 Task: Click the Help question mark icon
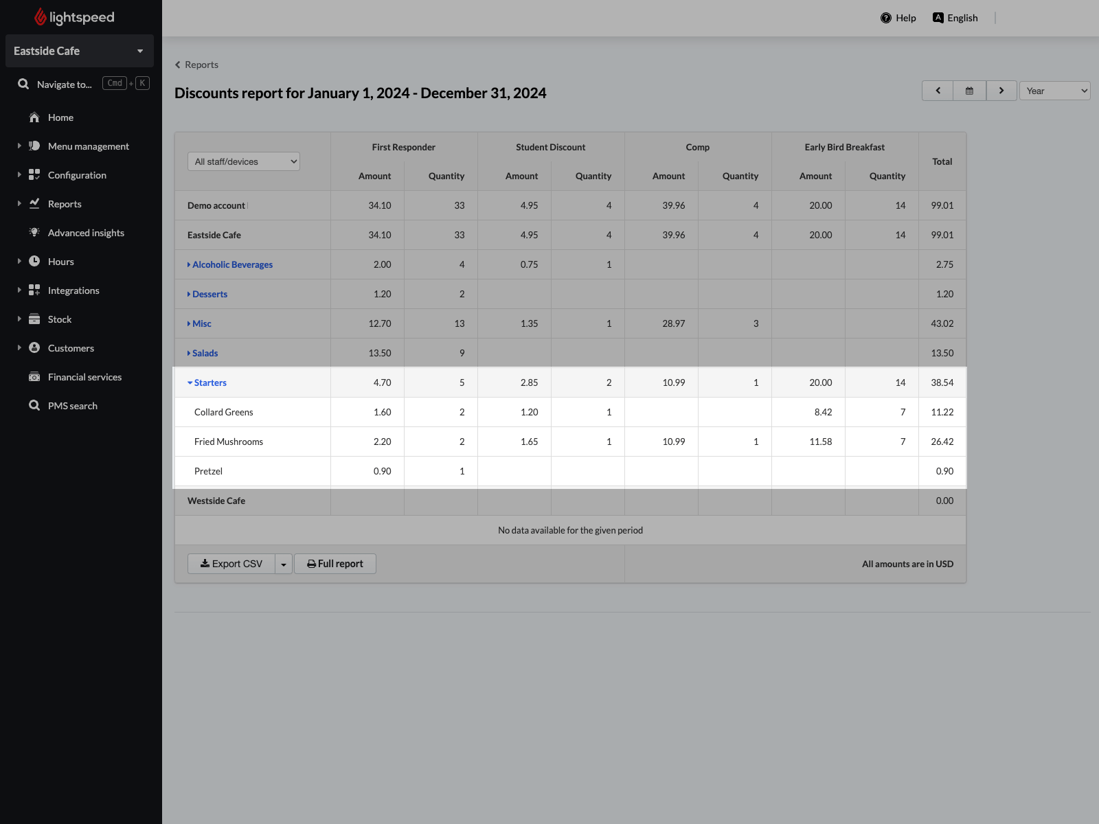[886, 18]
